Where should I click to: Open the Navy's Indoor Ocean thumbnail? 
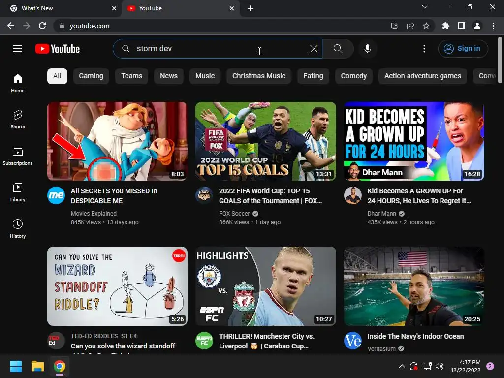coord(414,286)
